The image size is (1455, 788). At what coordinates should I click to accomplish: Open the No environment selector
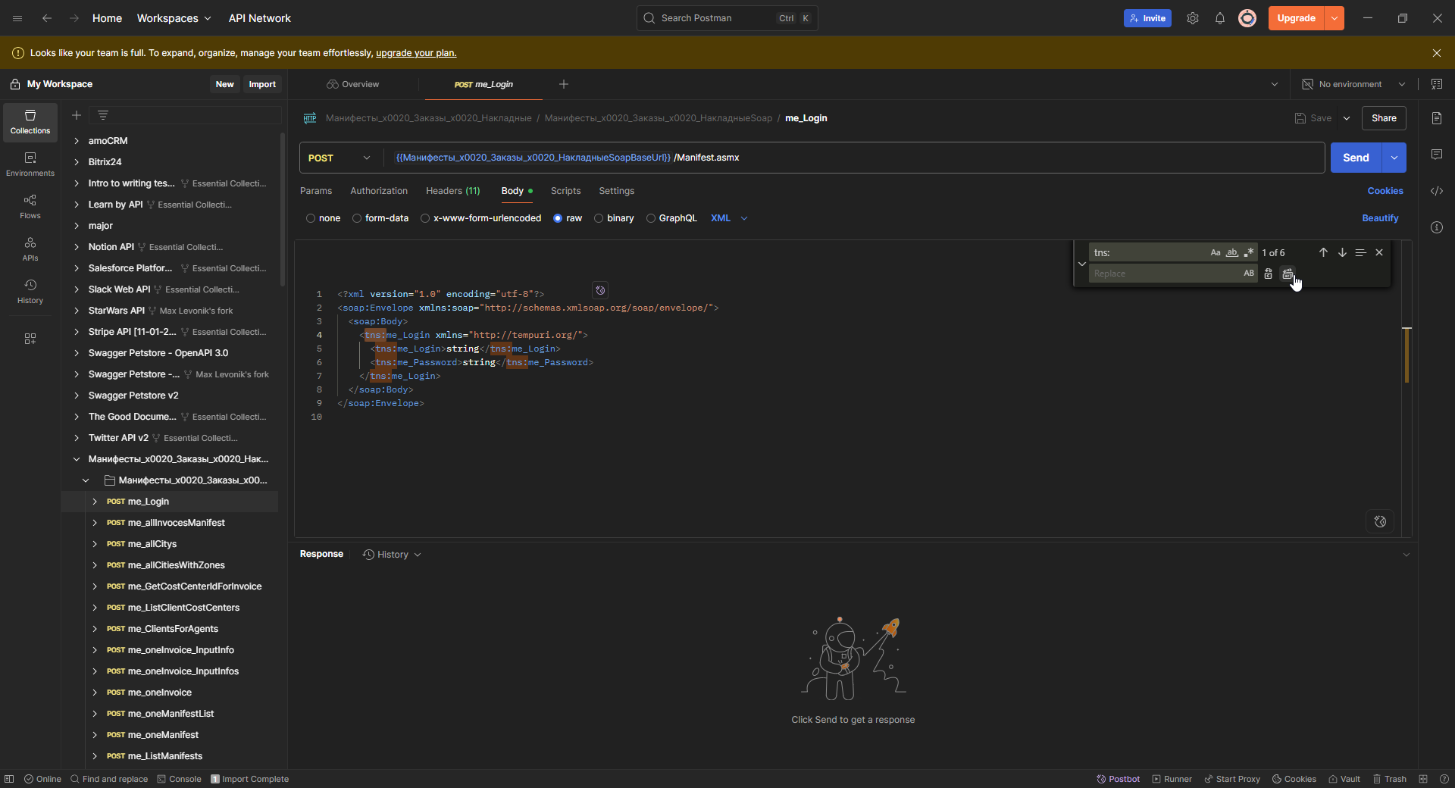1353,84
